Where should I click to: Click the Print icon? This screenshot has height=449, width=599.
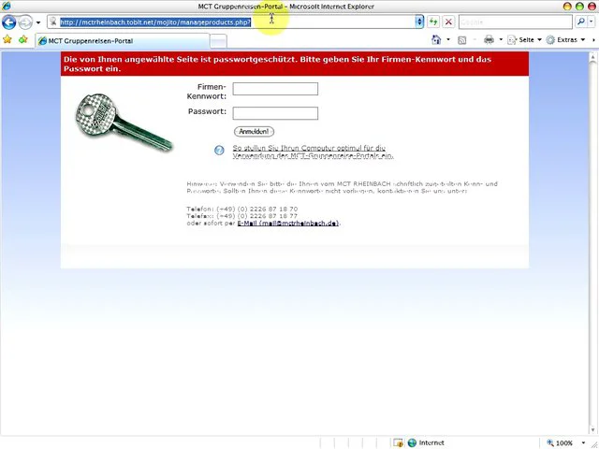click(x=489, y=39)
